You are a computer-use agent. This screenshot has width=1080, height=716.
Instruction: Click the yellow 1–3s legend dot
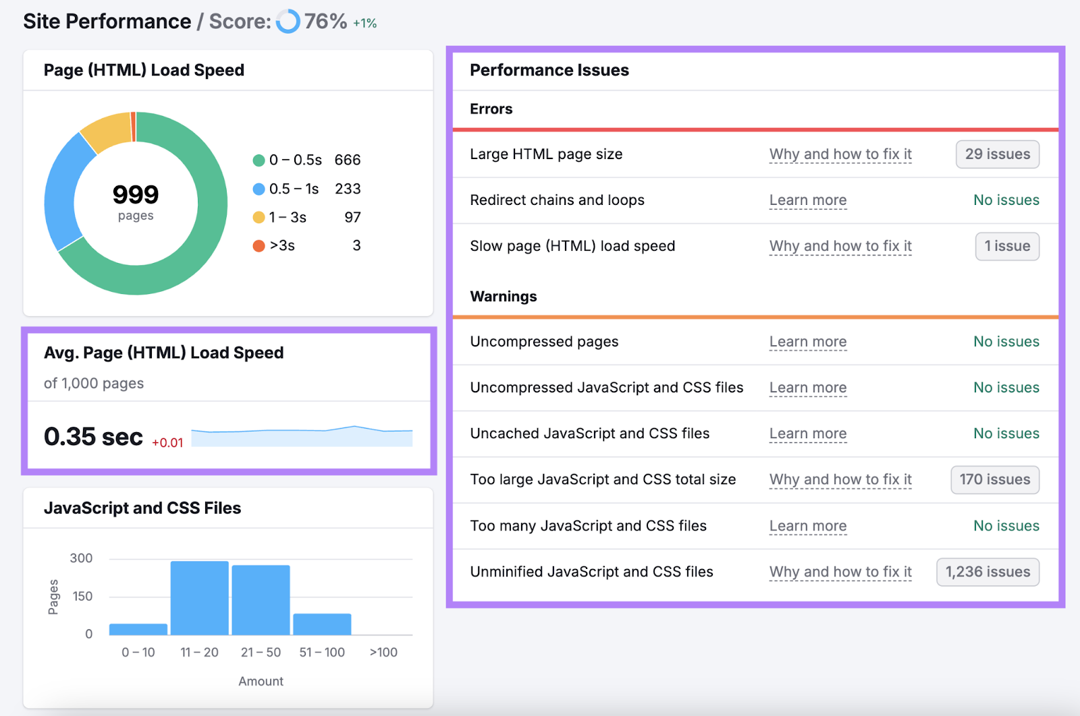[259, 217]
